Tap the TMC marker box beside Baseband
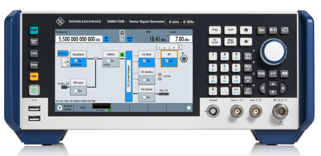Image resolution: width=321 pixels, height=156 pixels. (x=66, y=62)
